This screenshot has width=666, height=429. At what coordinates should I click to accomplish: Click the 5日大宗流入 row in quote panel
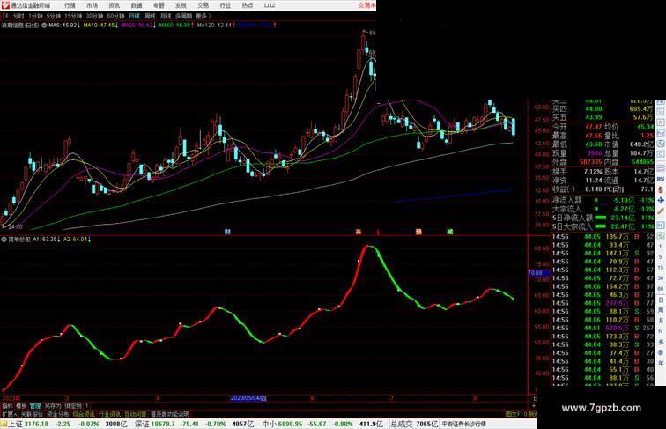603,226
